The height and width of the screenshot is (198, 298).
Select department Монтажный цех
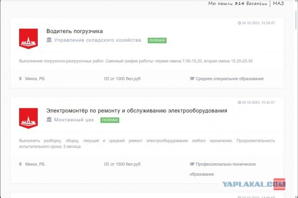[74, 119]
